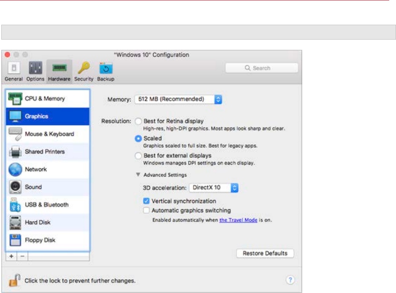The height and width of the screenshot is (293, 396).
Task: Click the Mouse & Keyboard icon
Action: tap(15, 134)
